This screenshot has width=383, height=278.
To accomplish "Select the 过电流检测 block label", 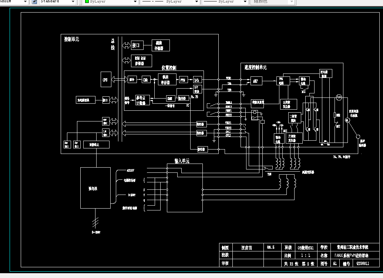I will pyautogui.click(x=324, y=74).
